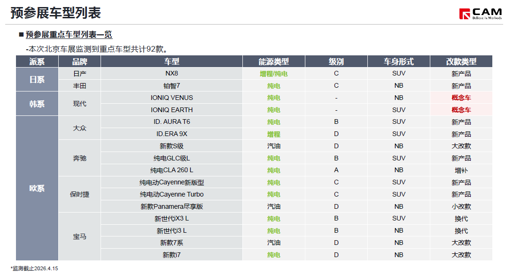Click the 纯电 cell in 新款i7 row
This screenshot has width=505, height=274.
coord(274,255)
